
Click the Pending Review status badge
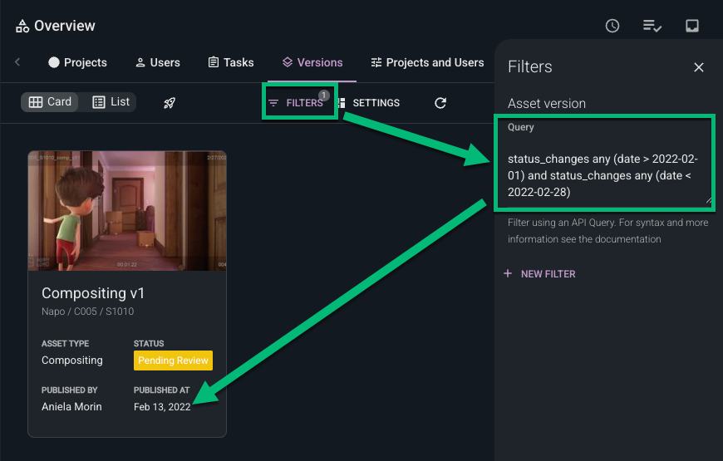click(x=173, y=360)
